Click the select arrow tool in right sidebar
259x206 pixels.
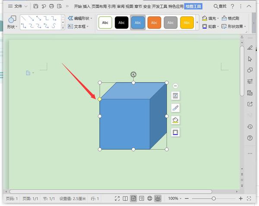coord(250,59)
